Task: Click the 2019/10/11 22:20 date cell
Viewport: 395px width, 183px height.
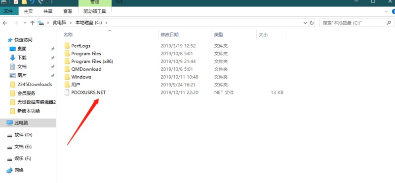Action: (179, 92)
